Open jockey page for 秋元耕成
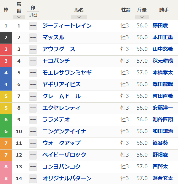Image resolution: width=178 pixels, height=184 pixels. pos(163,61)
